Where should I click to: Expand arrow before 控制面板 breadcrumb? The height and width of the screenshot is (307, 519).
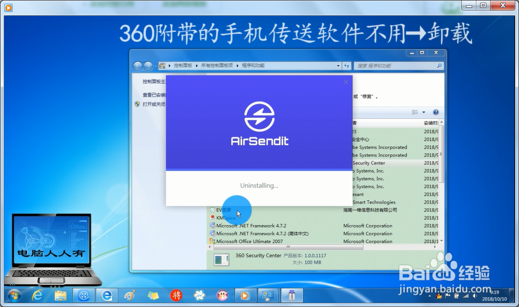[x=169, y=66]
